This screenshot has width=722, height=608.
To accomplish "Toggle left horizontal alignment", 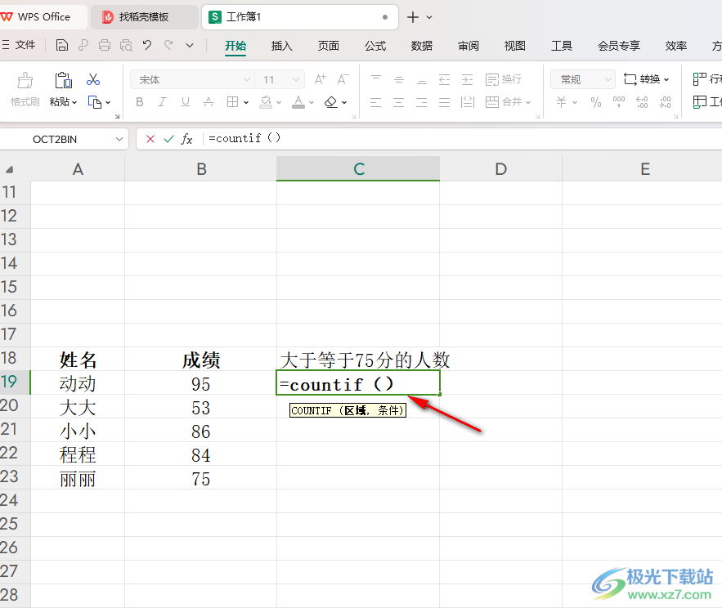I will click(x=376, y=102).
